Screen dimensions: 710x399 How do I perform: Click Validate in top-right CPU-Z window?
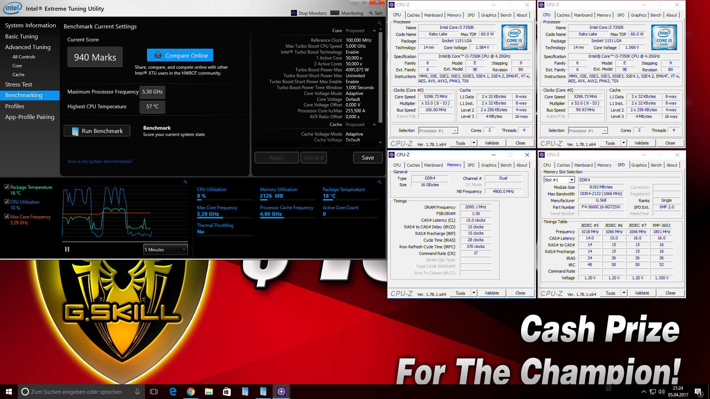click(x=642, y=143)
